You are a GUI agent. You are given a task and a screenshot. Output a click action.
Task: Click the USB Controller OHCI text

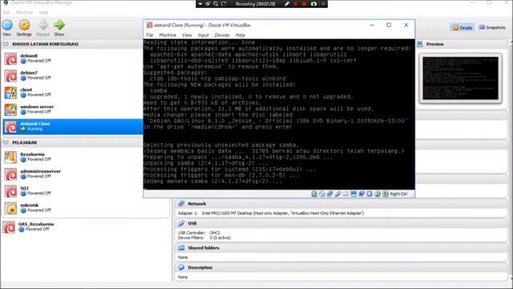click(x=199, y=233)
